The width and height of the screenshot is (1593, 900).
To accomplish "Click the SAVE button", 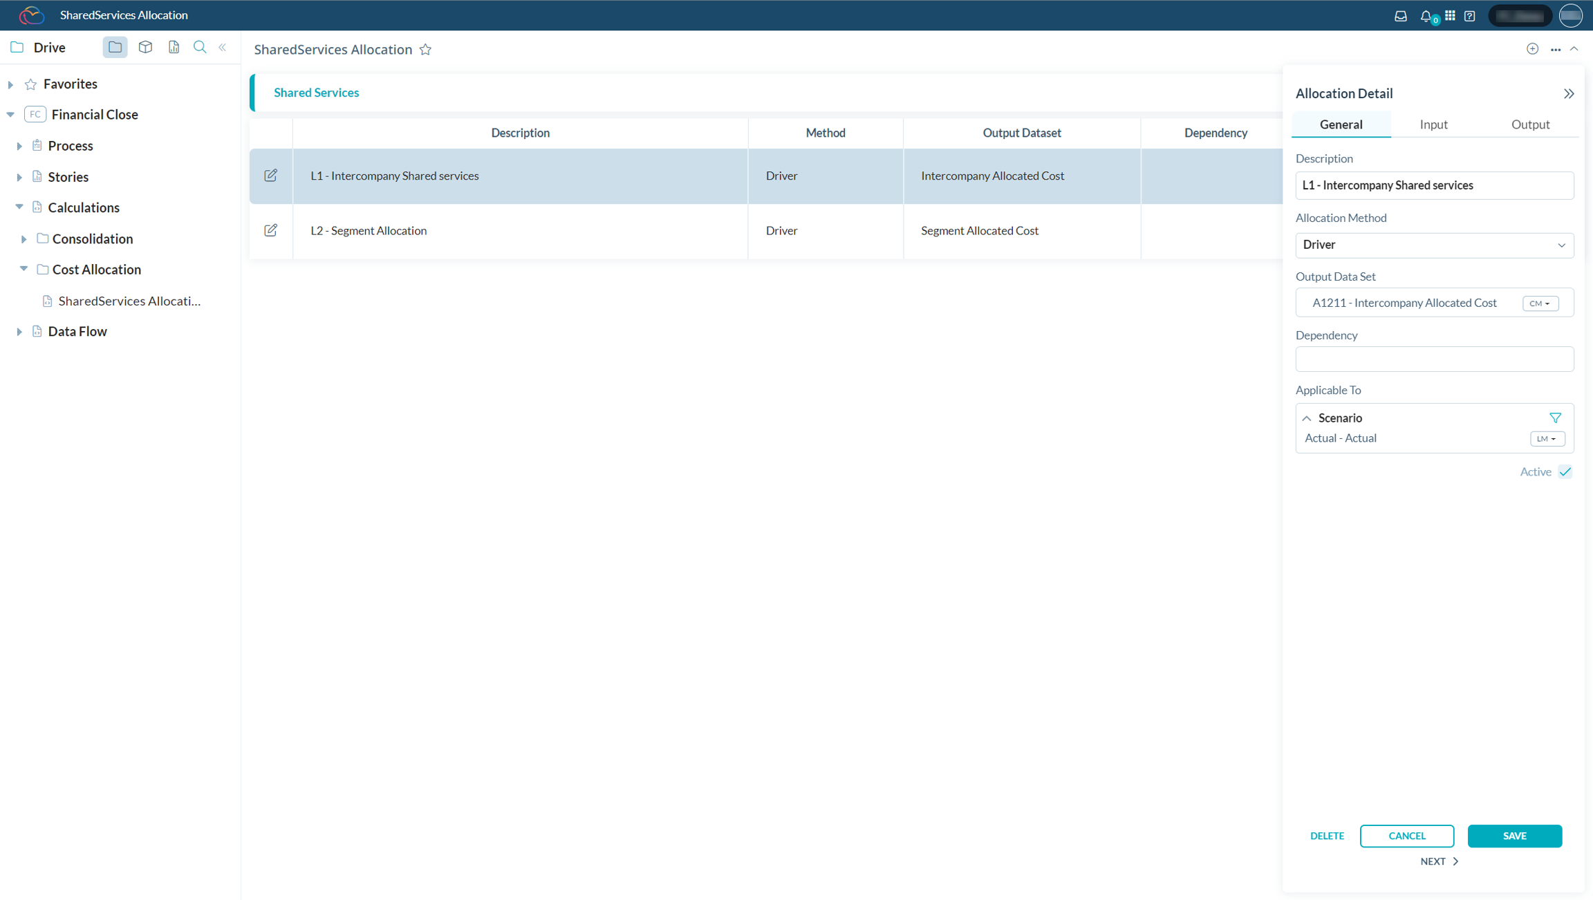I will [1514, 836].
